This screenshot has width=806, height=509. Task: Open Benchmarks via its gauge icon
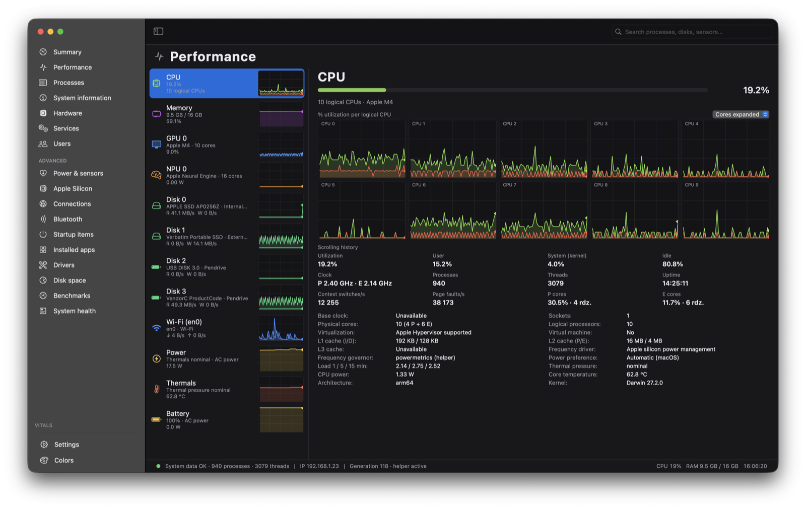[x=43, y=296]
